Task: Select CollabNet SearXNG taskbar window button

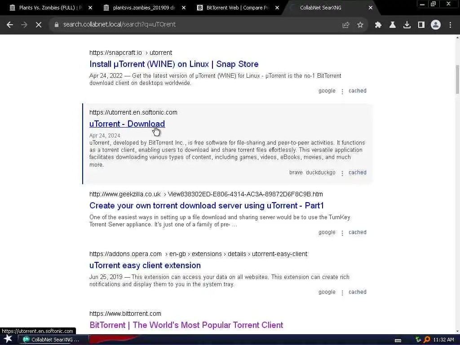Action: (54, 340)
